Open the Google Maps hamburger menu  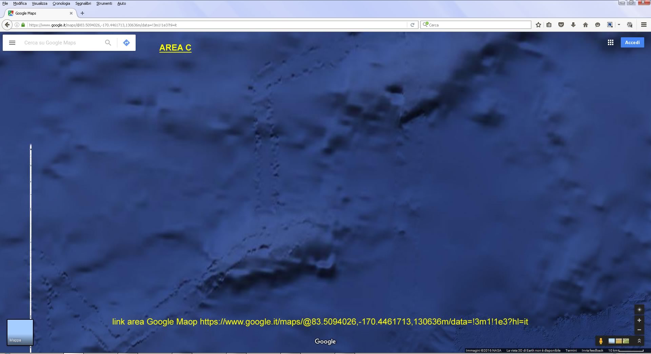point(12,43)
